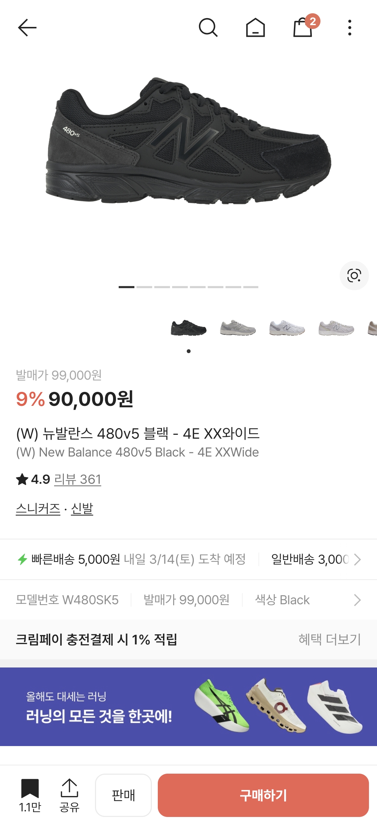Open the three-dot more menu
The height and width of the screenshot is (825, 377).
(x=349, y=28)
